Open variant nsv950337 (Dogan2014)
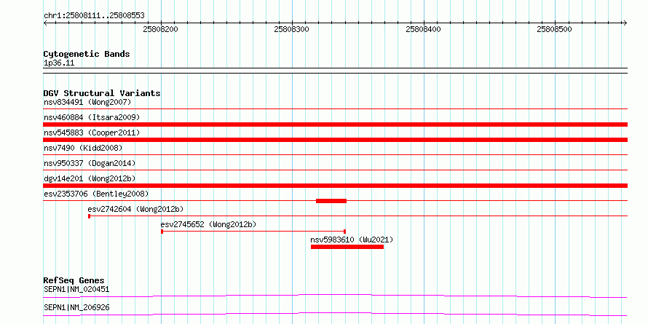648x324 pixels. click(x=90, y=163)
